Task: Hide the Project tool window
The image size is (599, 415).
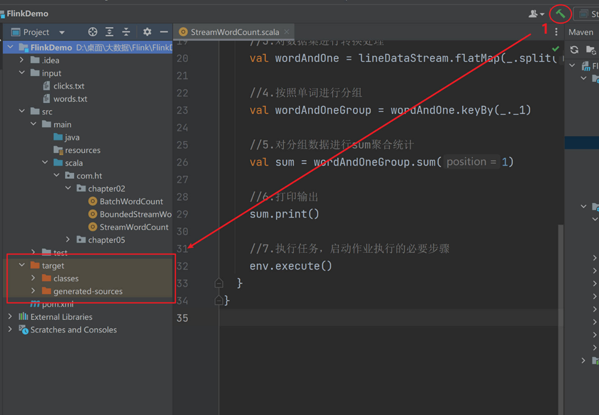Action: pos(163,32)
